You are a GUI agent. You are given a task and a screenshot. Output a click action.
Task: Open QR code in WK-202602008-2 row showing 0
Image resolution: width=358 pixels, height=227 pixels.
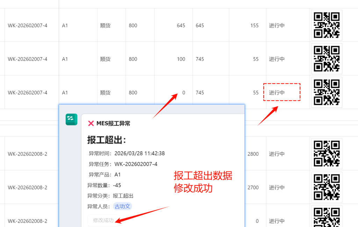327,217
